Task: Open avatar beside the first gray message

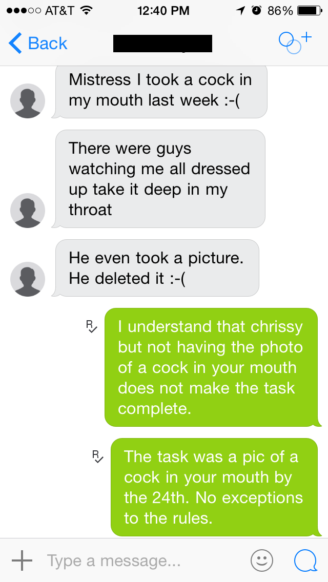Action: pos(28,101)
